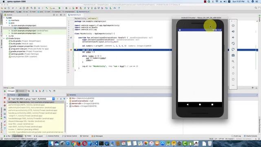Click the Make Project hammer icon
This screenshot has height=147, width=261.
point(47,8)
